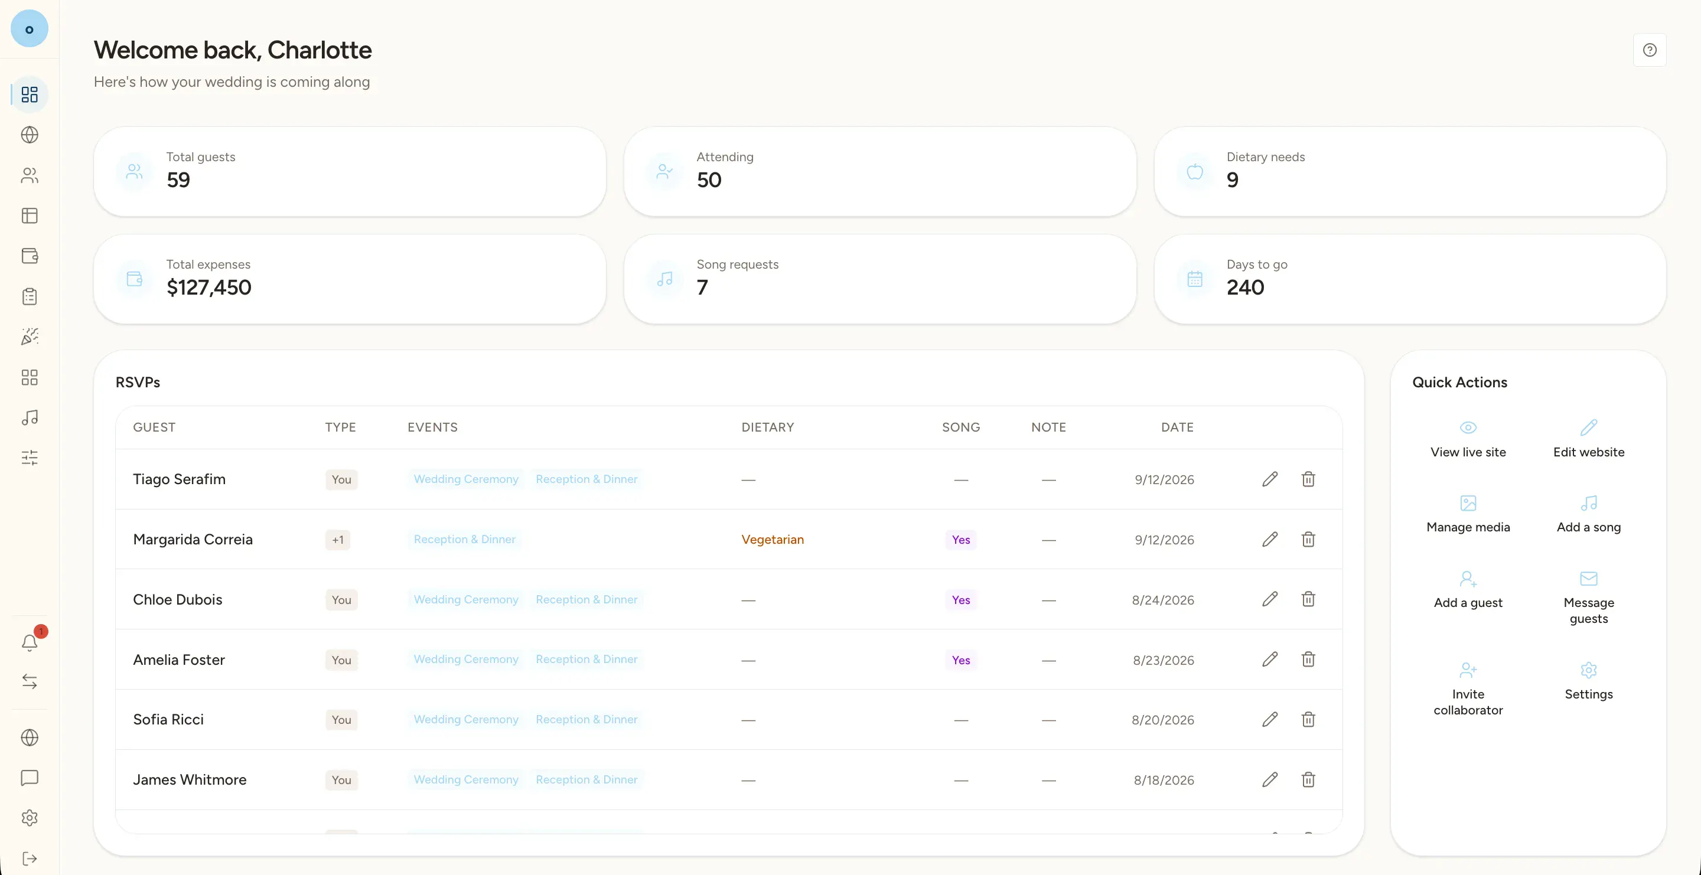Edit Sofia Ricci's RSVP pencil icon
This screenshot has height=875, width=1701.
pyautogui.click(x=1270, y=719)
